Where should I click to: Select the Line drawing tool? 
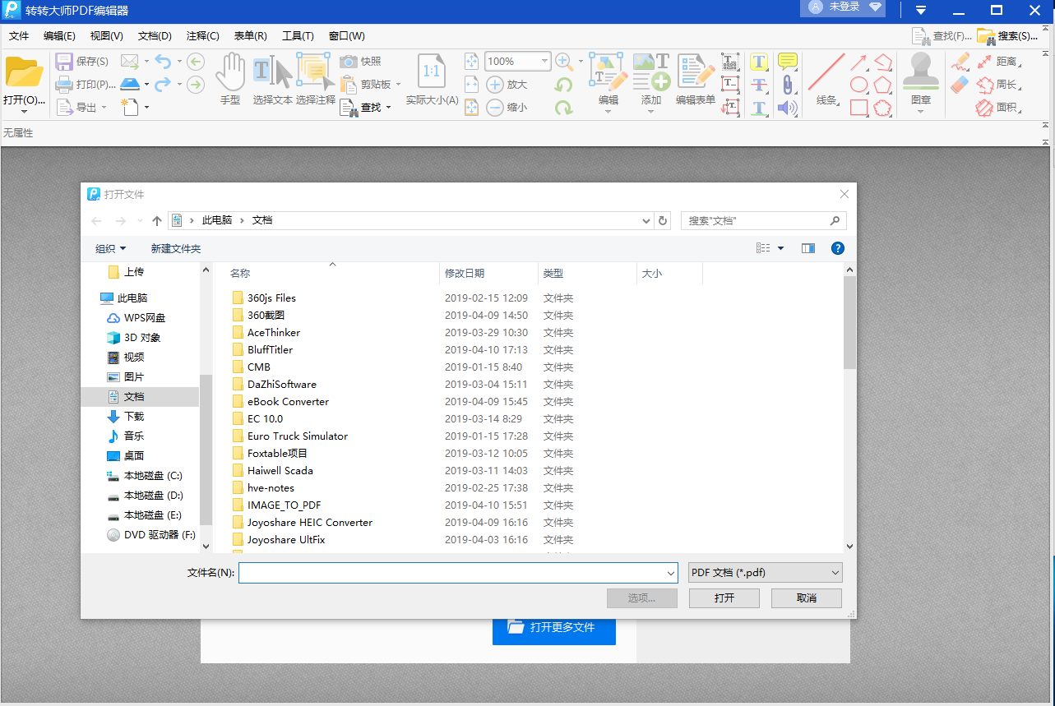pyautogui.click(x=826, y=72)
